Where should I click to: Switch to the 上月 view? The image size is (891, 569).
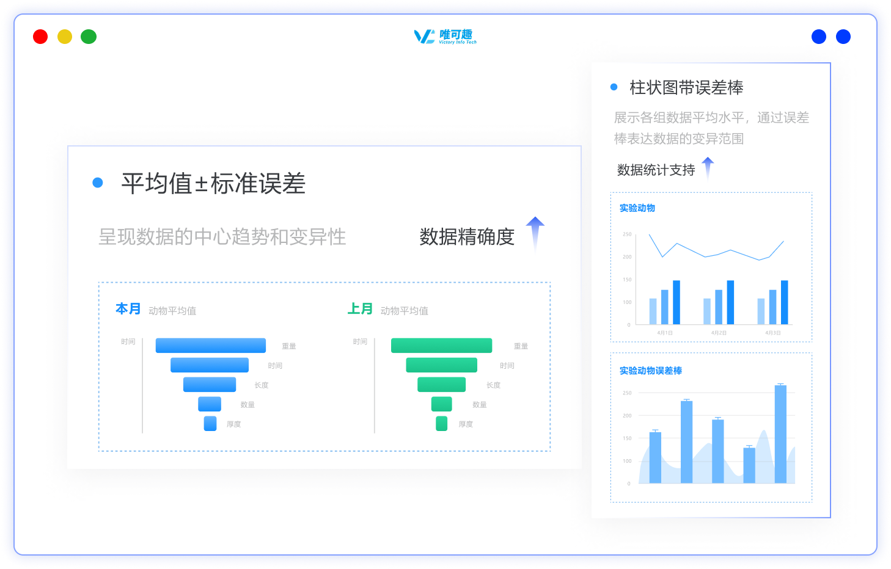[359, 309]
